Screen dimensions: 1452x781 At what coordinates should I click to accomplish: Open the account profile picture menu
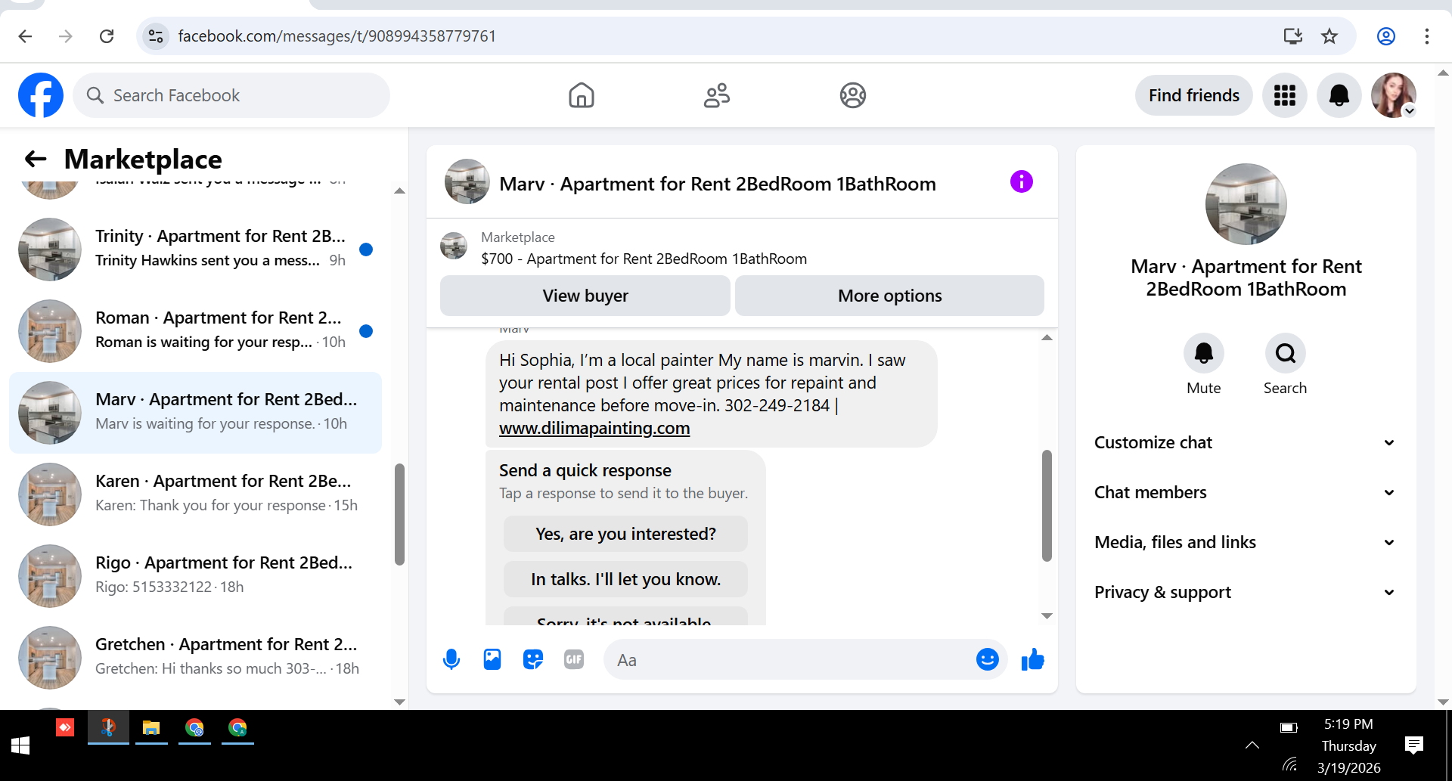point(1394,95)
